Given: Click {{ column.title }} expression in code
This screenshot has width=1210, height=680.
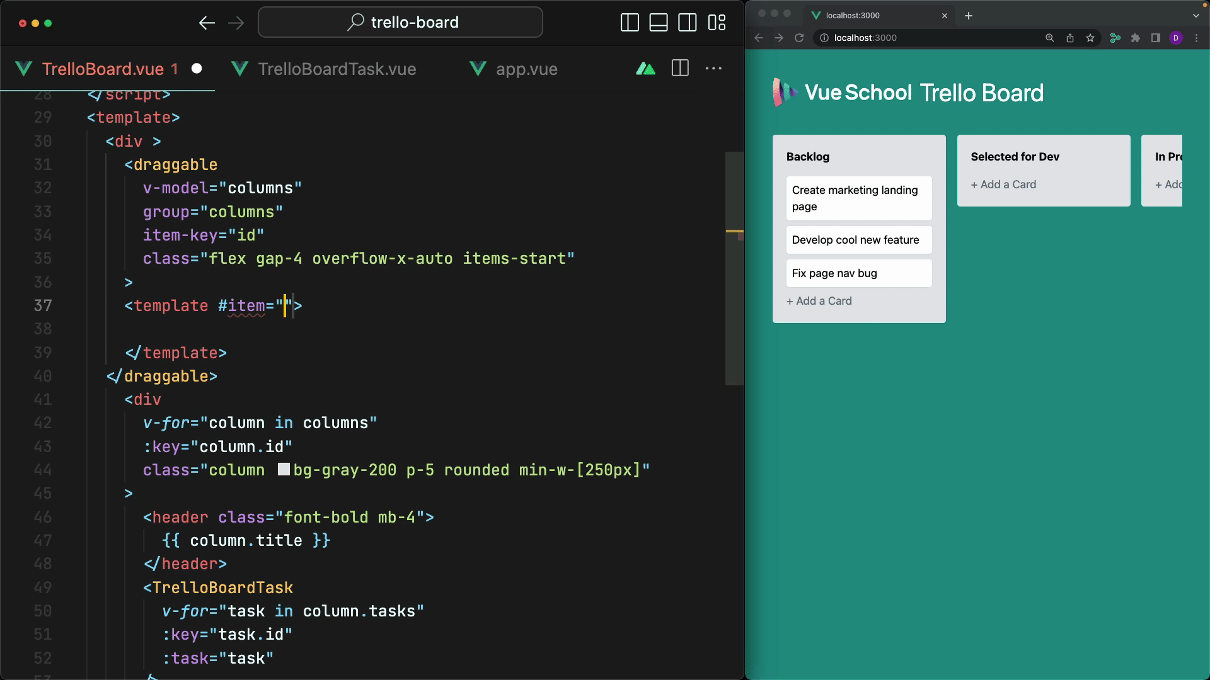Looking at the screenshot, I should click(246, 541).
